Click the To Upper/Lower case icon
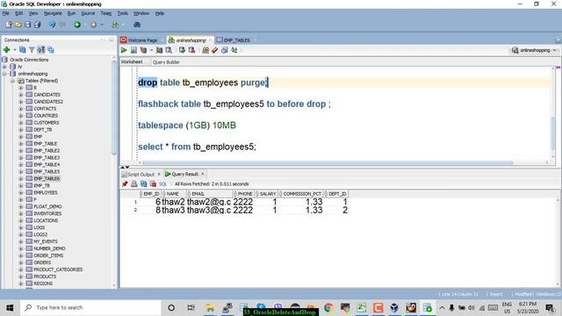562x316 pixels. point(234,50)
